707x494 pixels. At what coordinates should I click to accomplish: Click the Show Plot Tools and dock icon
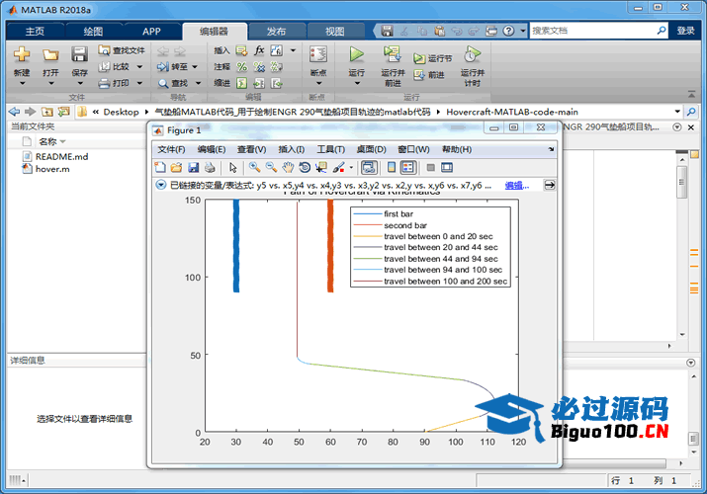447,168
